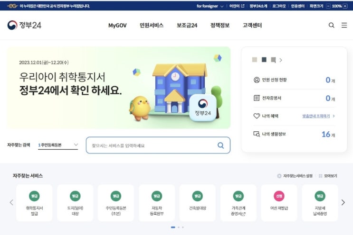This screenshot has width=353, height=235.
Task: Show next services with right arrow
Action: click(343, 202)
